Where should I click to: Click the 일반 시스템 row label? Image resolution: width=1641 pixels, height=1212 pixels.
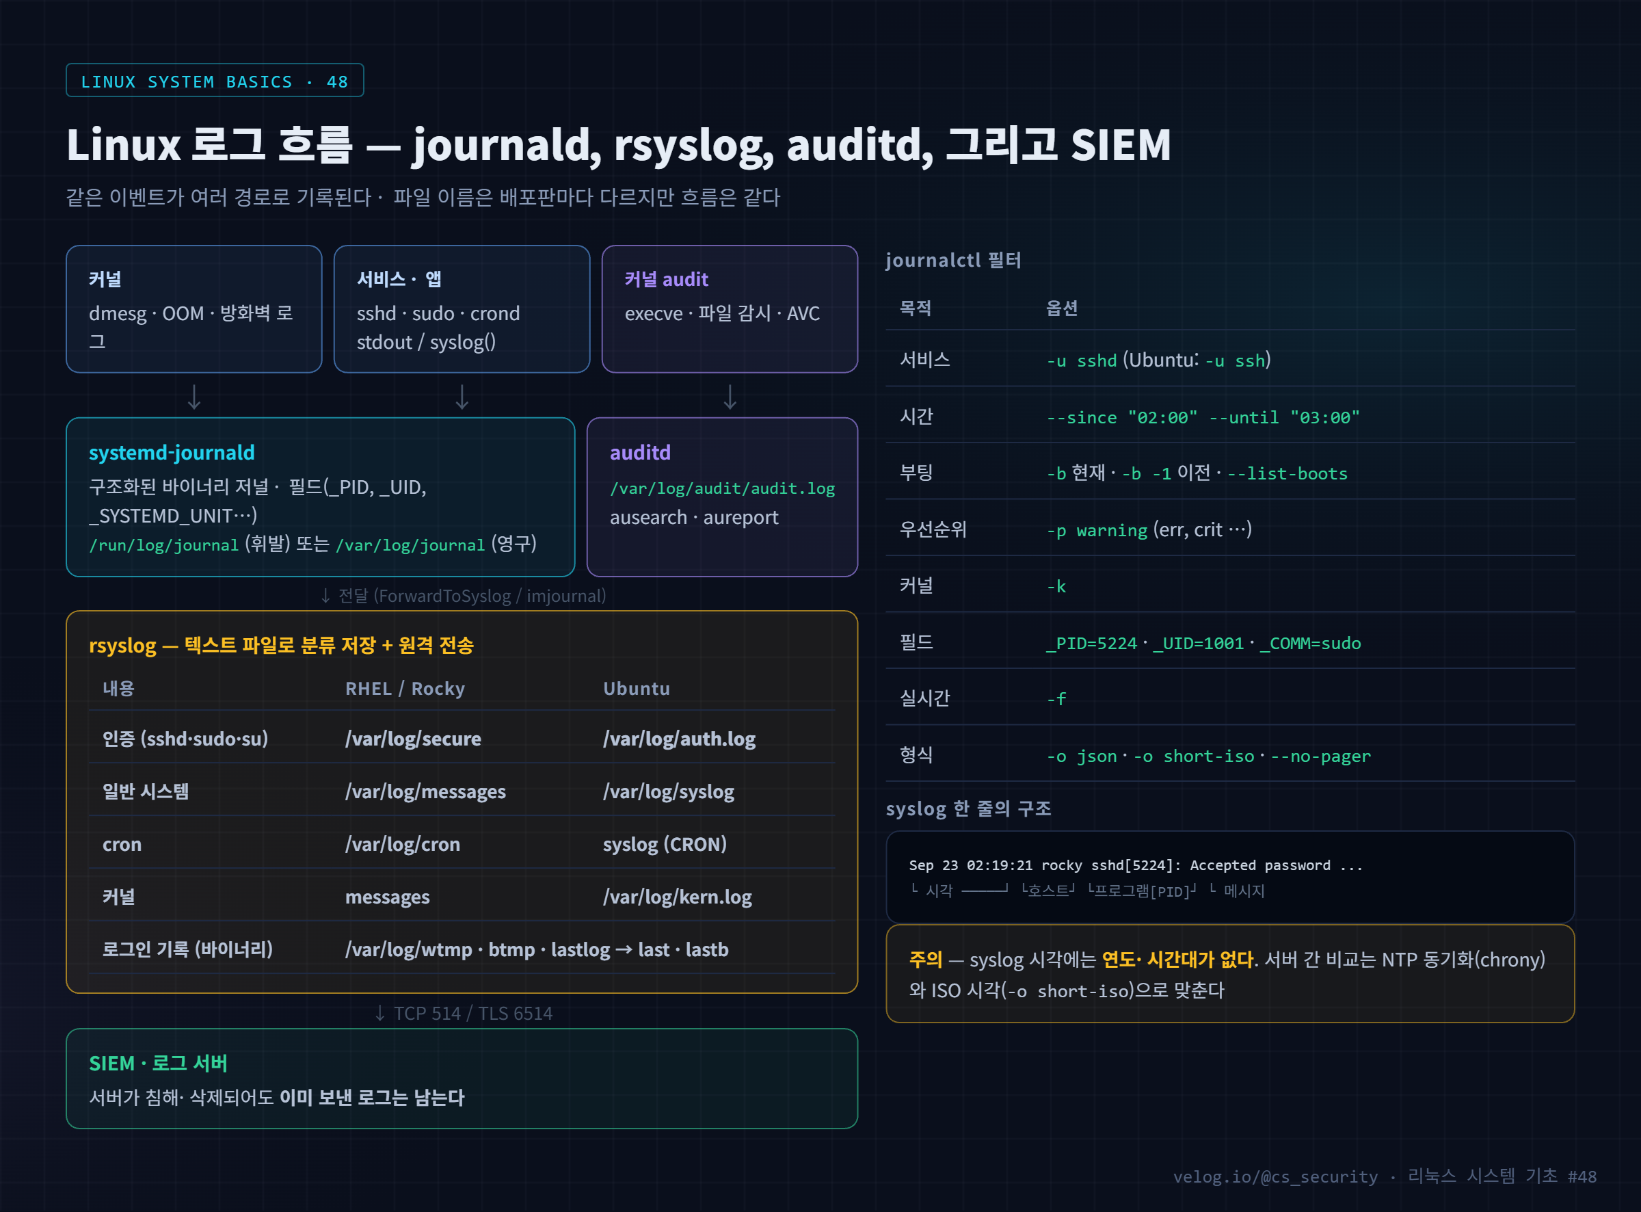click(146, 791)
